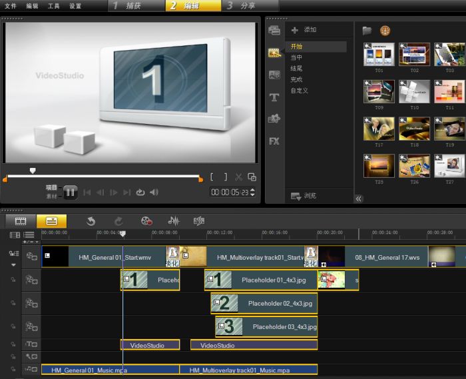Toggle repeat playback loop icon

(140, 192)
